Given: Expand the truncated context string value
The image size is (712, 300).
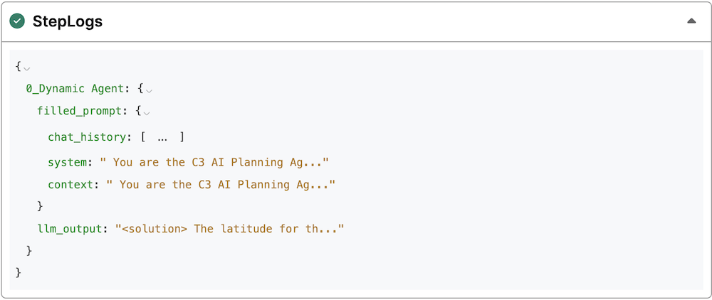Looking at the screenshot, I should [220, 184].
